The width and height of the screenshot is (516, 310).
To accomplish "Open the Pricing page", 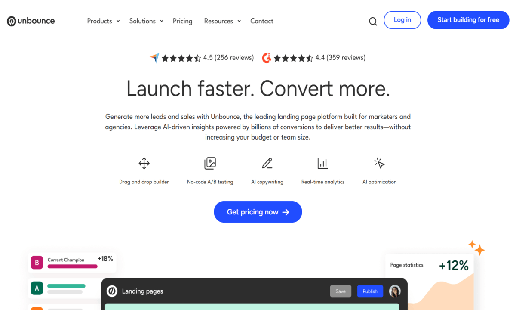I will pyautogui.click(x=183, y=21).
